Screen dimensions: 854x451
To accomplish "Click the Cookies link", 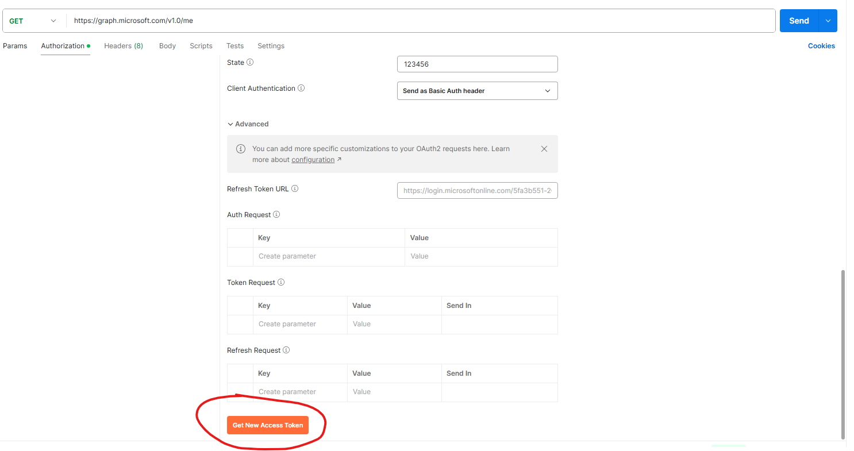I will (821, 46).
